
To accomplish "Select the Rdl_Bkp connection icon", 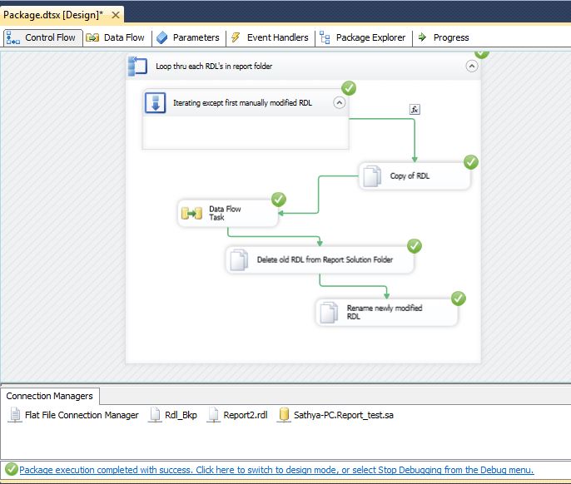I will pos(155,415).
